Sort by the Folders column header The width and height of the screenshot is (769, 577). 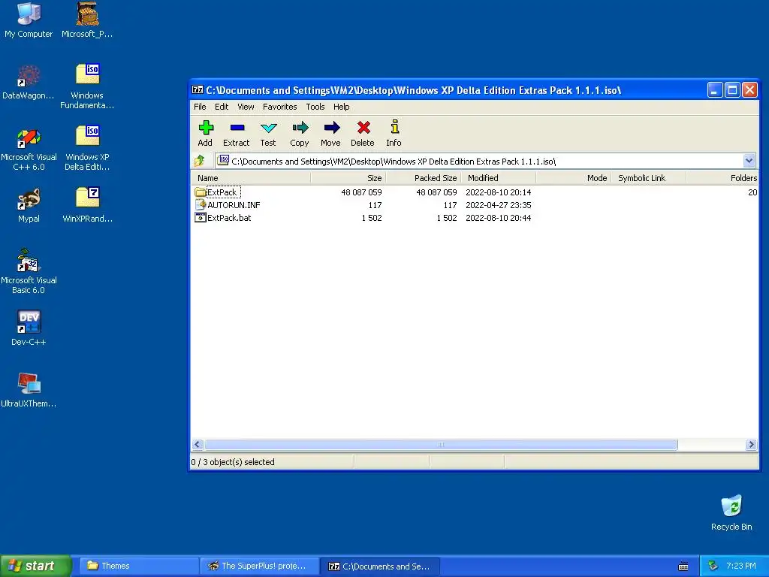(x=722, y=178)
